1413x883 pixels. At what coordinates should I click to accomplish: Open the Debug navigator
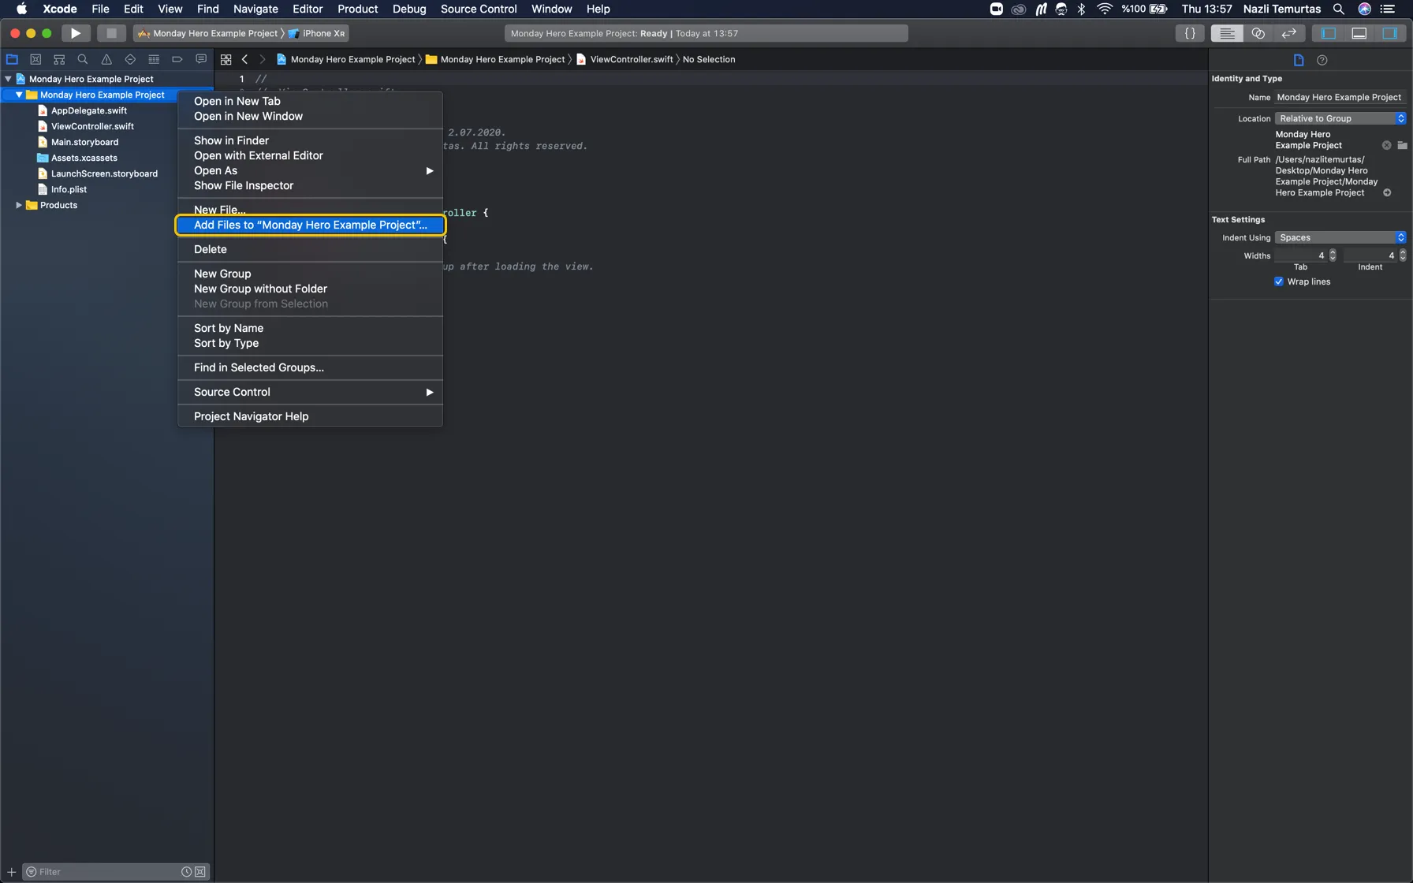tap(154, 59)
